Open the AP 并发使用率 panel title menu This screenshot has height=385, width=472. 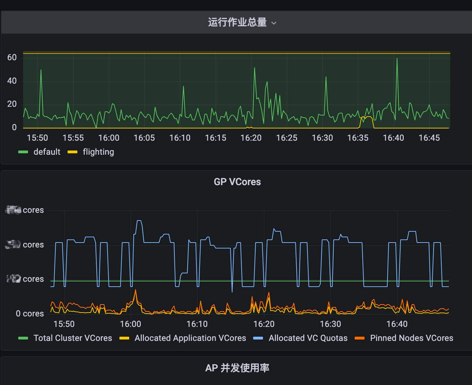coord(237,368)
